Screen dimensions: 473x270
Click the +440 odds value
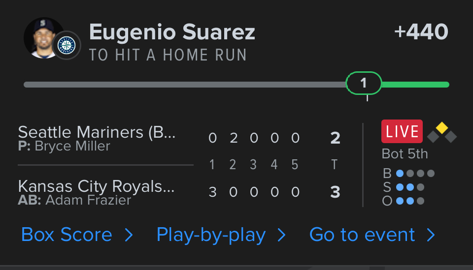pyautogui.click(x=421, y=32)
